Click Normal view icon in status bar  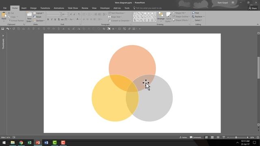tap(207, 137)
